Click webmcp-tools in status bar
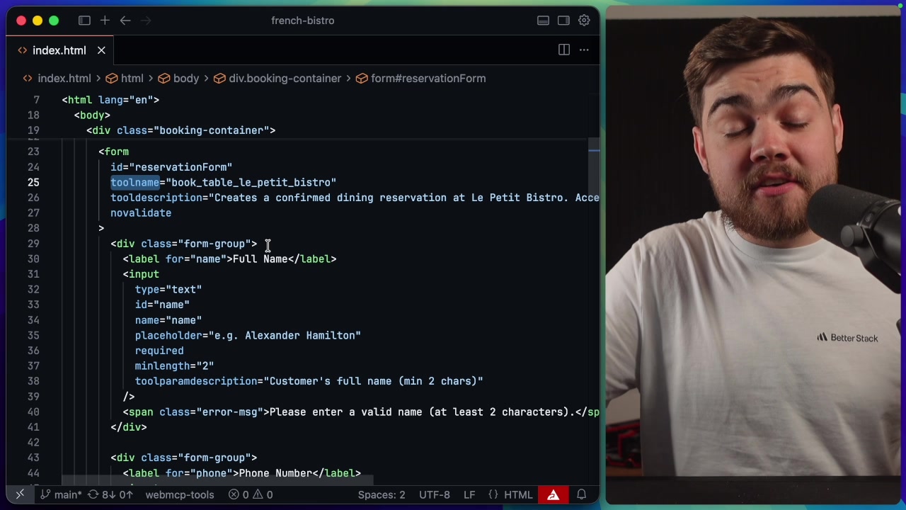This screenshot has width=906, height=510. (180, 495)
